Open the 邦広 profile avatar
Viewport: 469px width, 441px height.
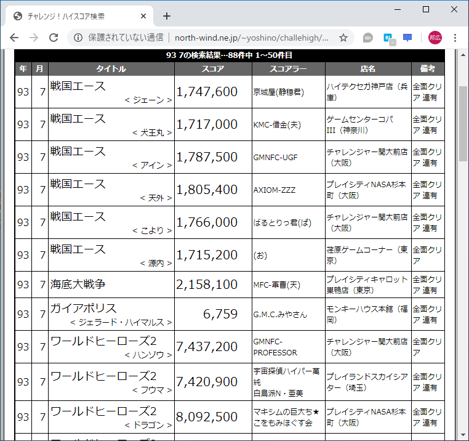pos(435,38)
